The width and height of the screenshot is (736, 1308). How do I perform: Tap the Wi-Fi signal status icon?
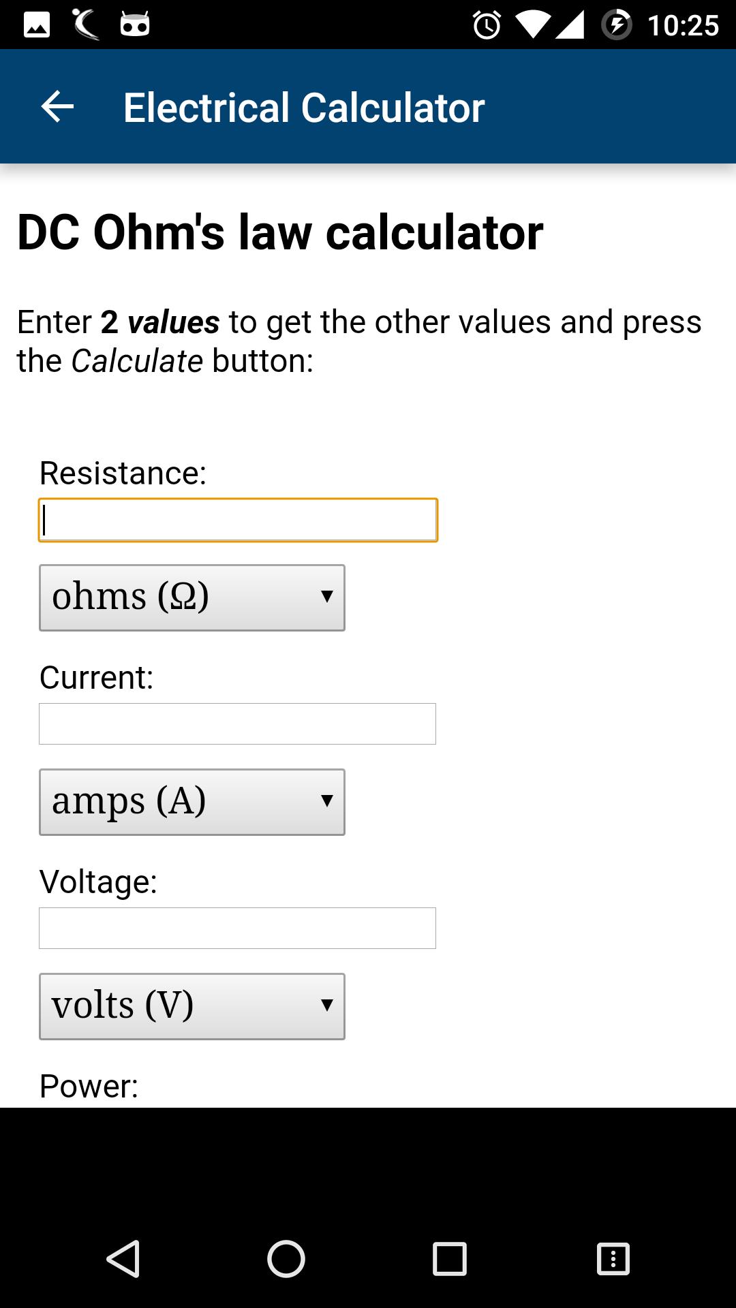(x=533, y=25)
